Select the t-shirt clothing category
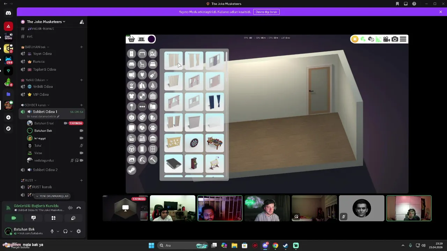The height and width of the screenshot is (251, 447). click(131, 96)
